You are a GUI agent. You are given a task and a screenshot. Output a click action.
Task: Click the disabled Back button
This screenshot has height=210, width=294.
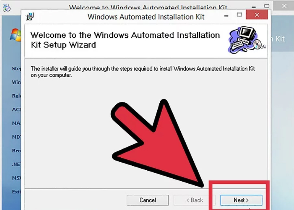click(194, 200)
